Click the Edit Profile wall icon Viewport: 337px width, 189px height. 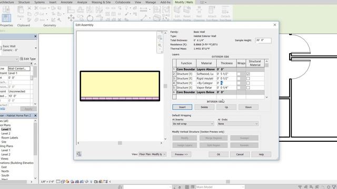click(x=177, y=10)
